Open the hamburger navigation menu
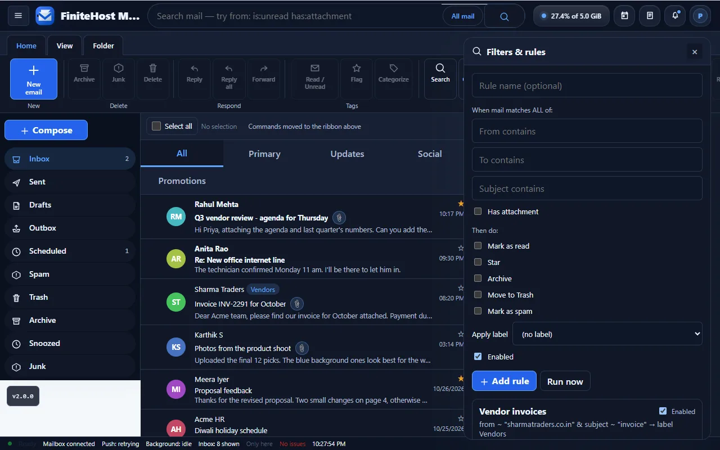The image size is (720, 450). [x=18, y=16]
